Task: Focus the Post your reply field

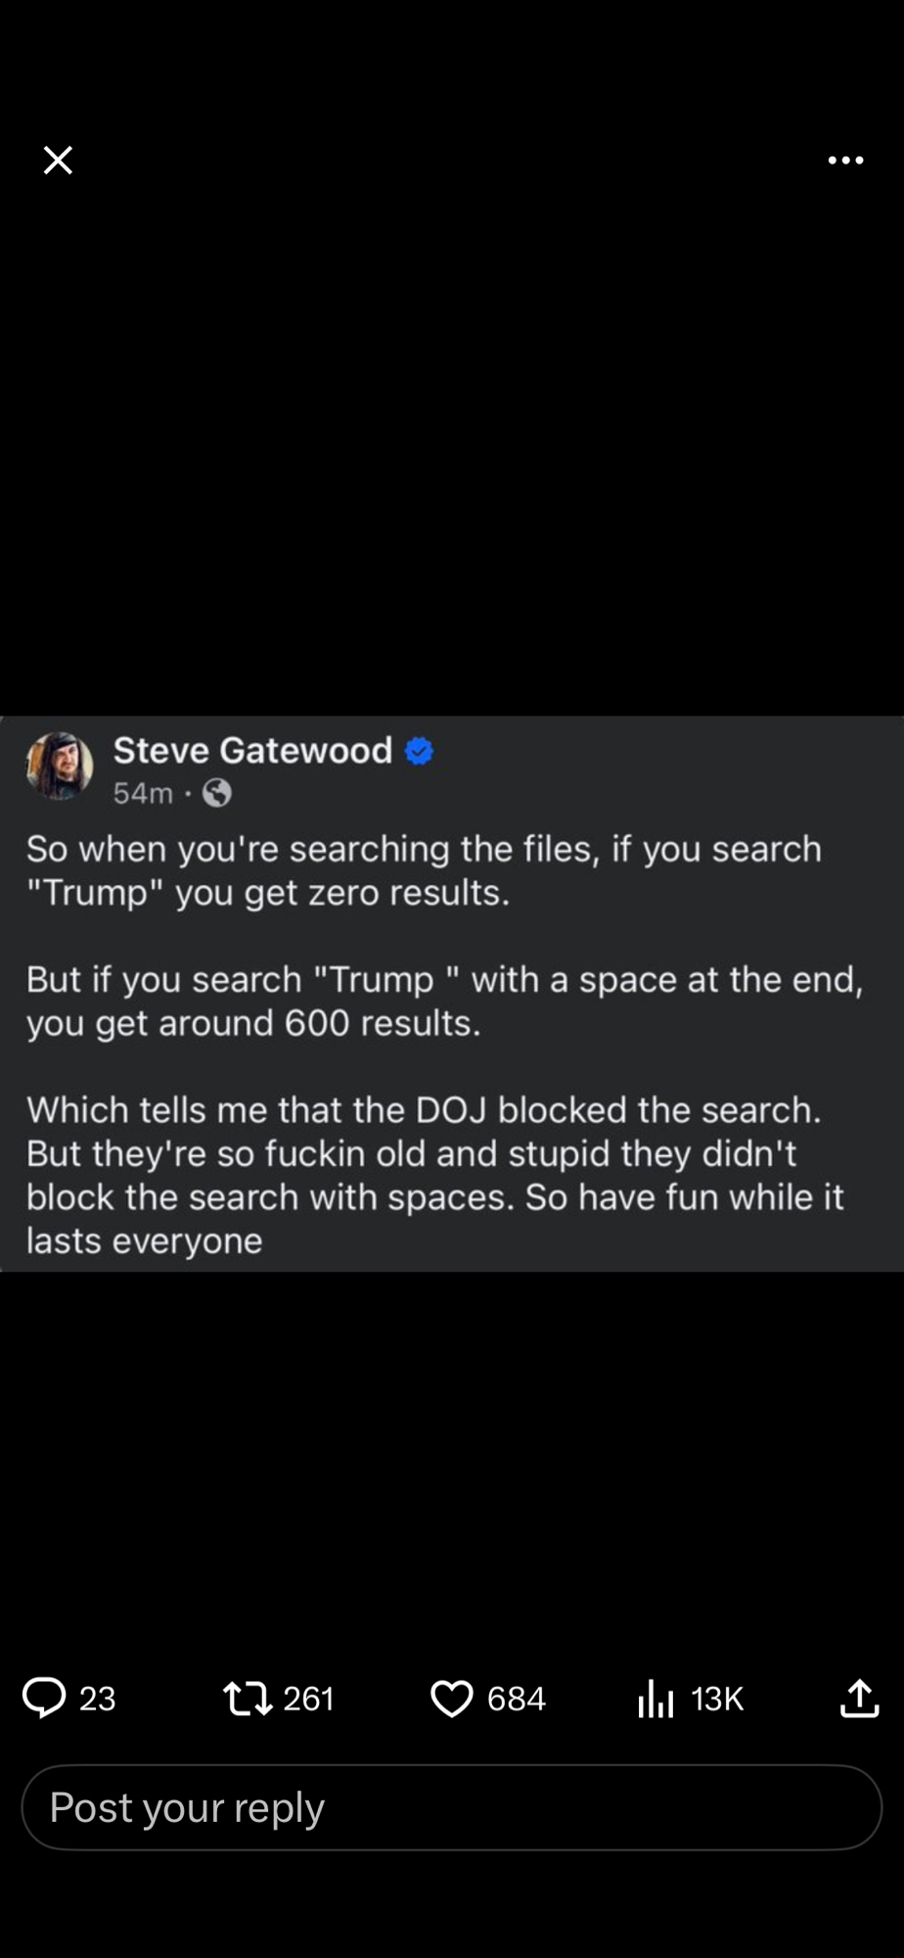Action: click(451, 1807)
